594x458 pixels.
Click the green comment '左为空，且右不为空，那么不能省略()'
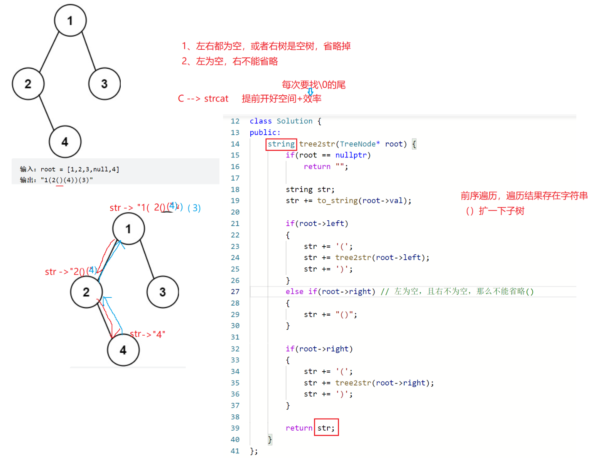pyautogui.click(x=464, y=292)
